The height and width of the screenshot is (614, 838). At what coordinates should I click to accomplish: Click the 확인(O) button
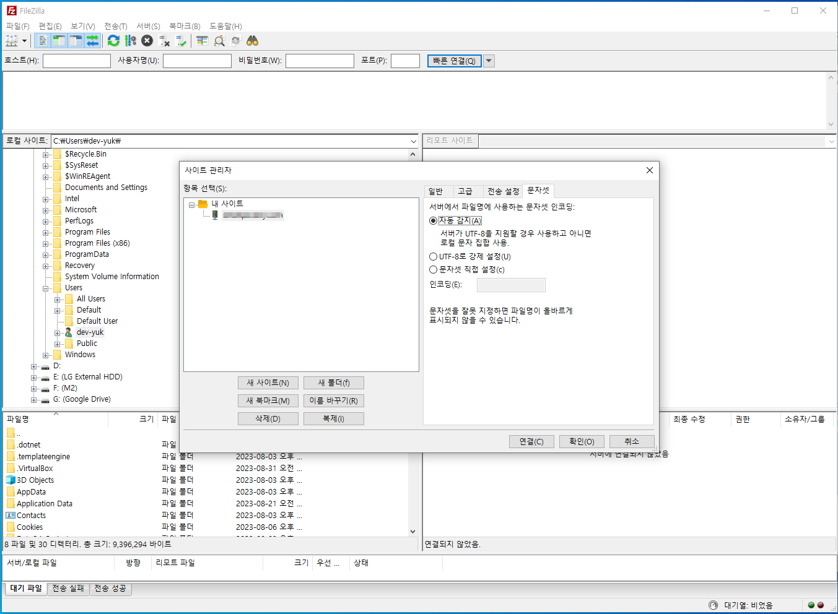(x=582, y=441)
